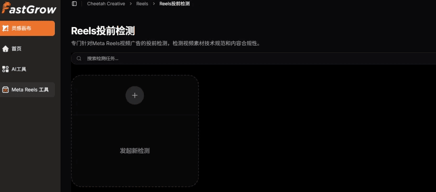Image resolution: width=436 pixels, height=192 pixels.
Task: Toggle the sidebar panel icon
Action: pyautogui.click(x=74, y=4)
